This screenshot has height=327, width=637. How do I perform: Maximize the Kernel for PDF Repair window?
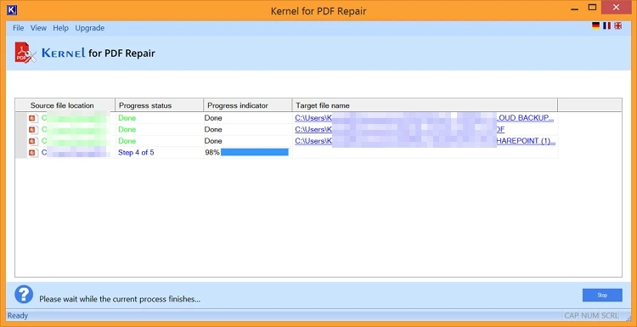pos(592,8)
